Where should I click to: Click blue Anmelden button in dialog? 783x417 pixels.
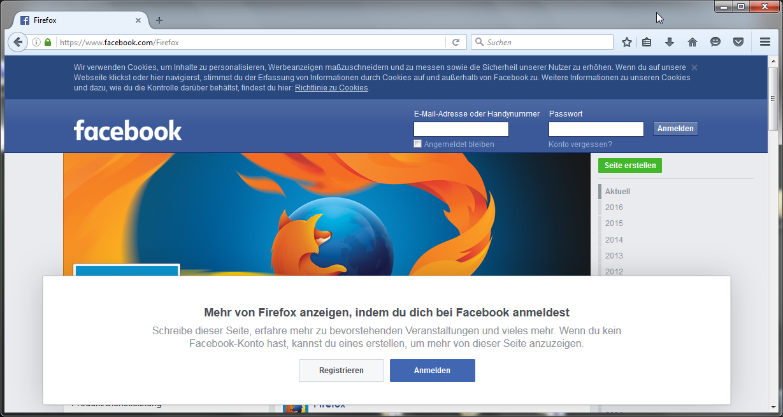pos(433,371)
